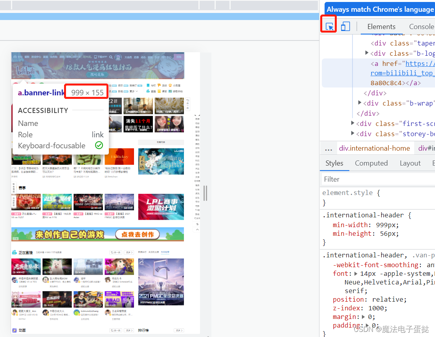
Task: Expand the div class="first-scr node
Action: click(352, 123)
